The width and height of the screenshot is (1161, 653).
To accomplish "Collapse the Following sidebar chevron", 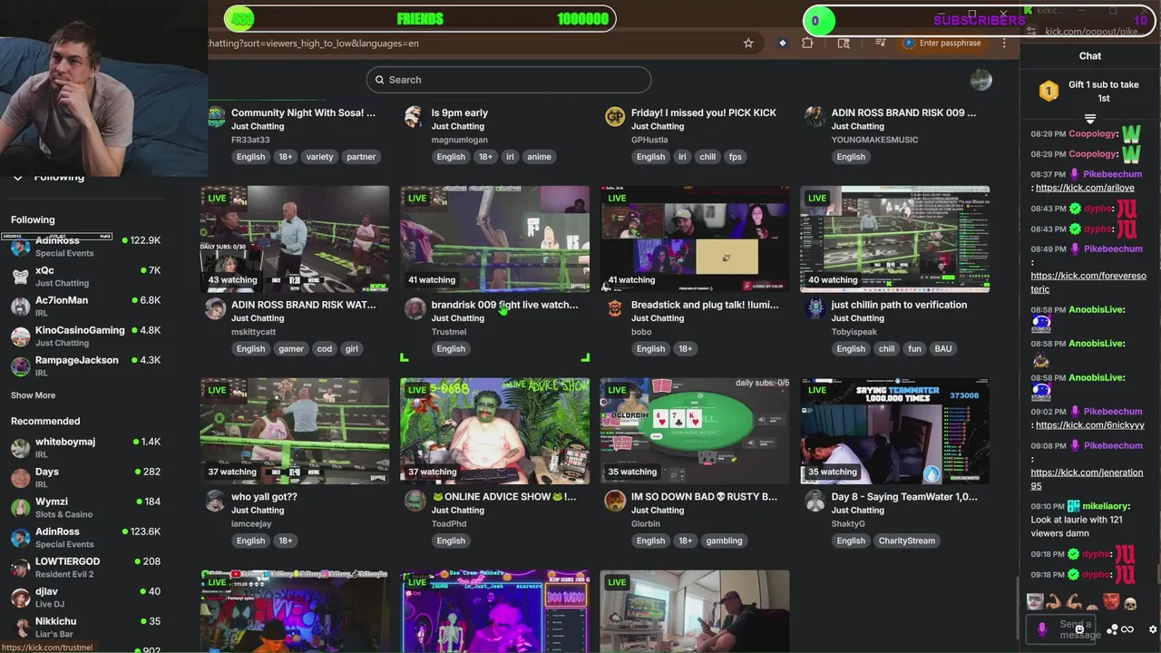I will pyautogui.click(x=17, y=177).
